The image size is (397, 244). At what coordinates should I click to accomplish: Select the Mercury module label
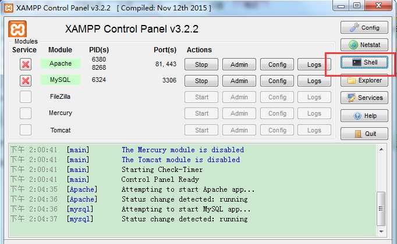pos(61,113)
